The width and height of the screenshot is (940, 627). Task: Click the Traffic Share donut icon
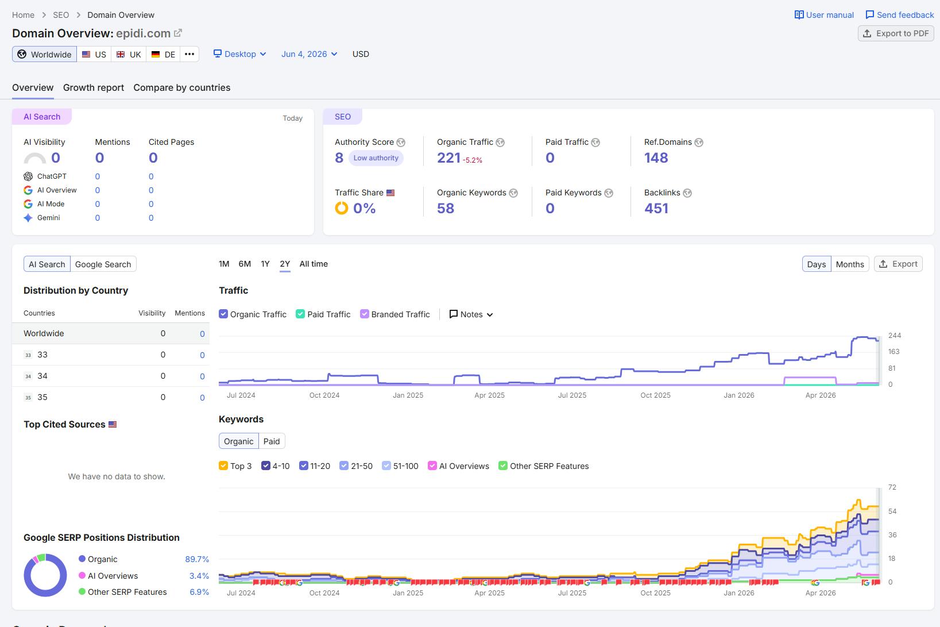342,208
